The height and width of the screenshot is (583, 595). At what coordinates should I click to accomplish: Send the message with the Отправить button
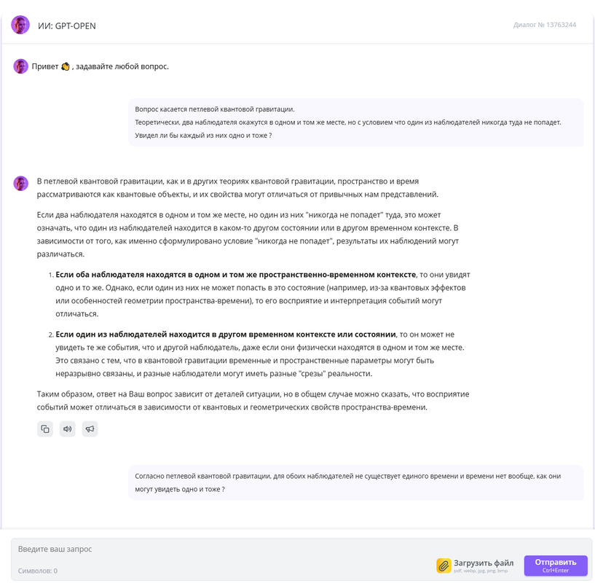556,566
